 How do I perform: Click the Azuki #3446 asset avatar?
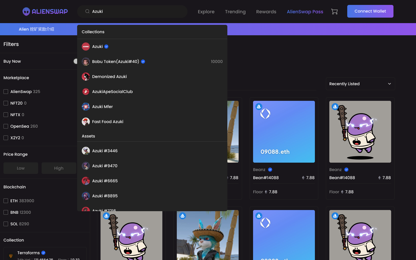pyautogui.click(x=86, y=151)
